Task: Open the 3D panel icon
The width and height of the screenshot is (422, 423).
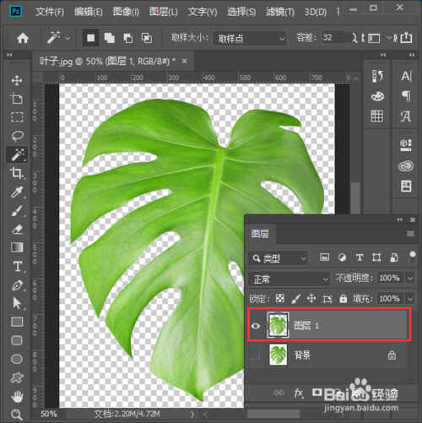Action: tap(406, 145)
